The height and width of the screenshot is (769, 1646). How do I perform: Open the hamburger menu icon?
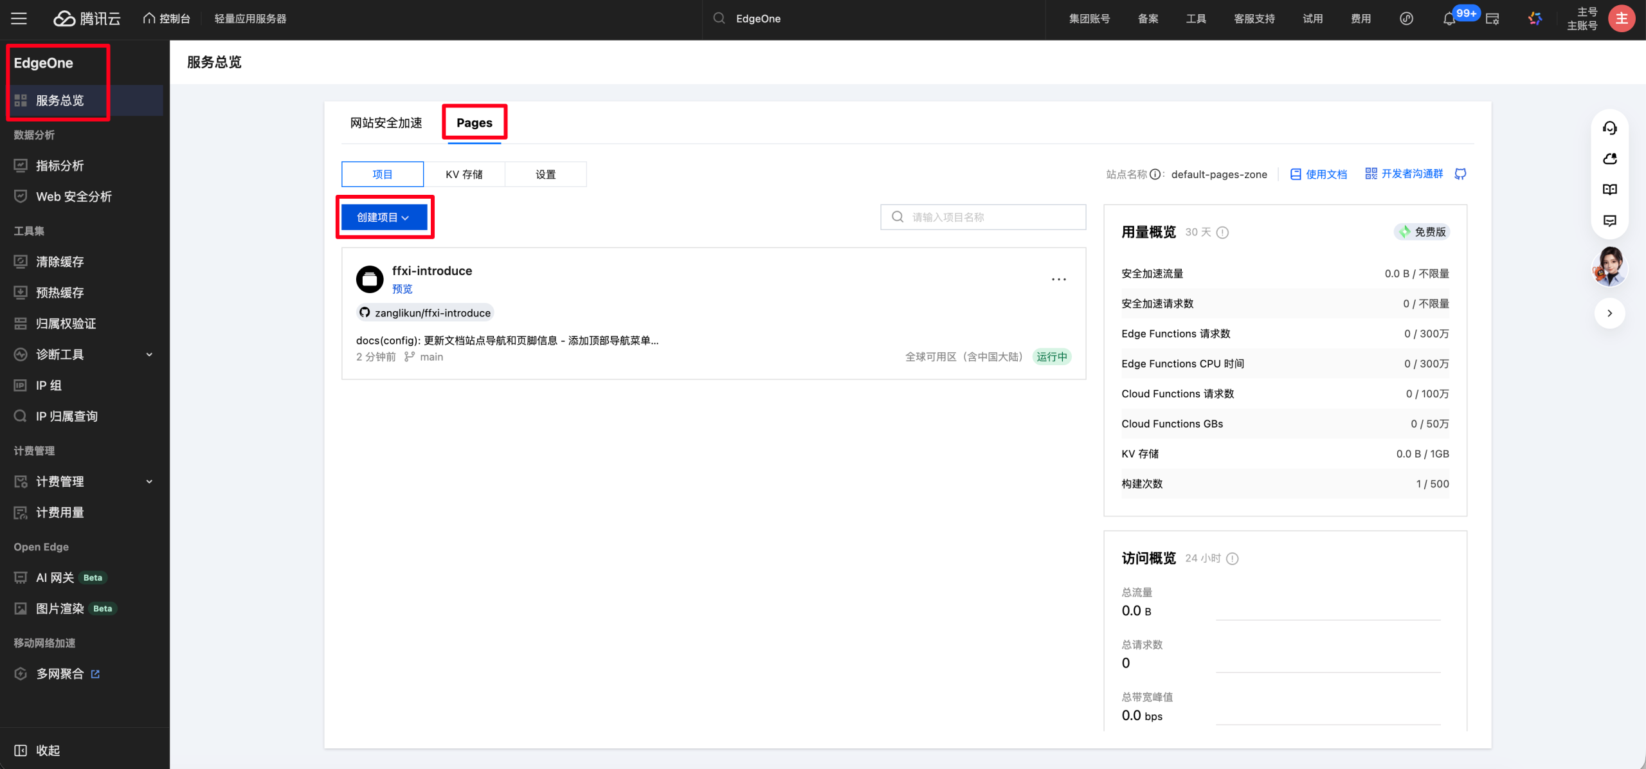(x=19, y=19)
